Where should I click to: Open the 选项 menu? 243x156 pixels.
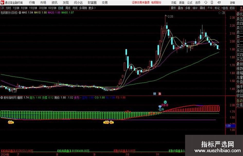(197, 3)
